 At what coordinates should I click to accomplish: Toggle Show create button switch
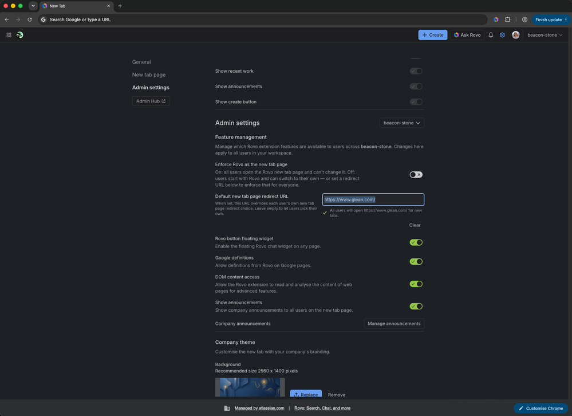tap(416, 102)
